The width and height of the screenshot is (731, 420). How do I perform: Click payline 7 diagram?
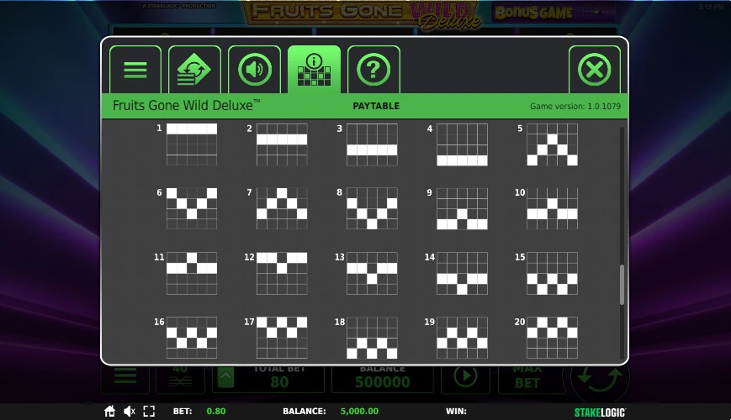[282, 208]
